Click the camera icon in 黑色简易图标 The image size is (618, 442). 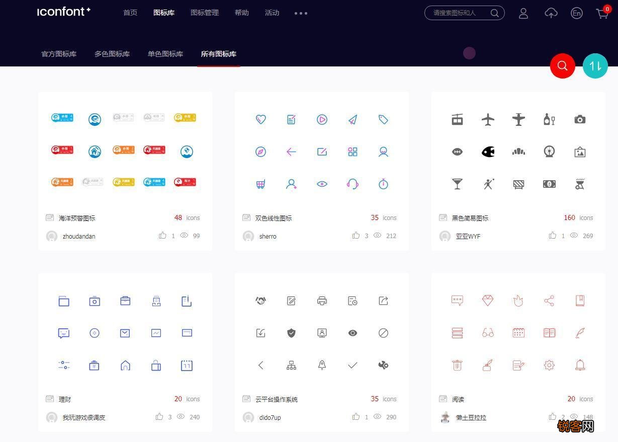tap(580, 119)
